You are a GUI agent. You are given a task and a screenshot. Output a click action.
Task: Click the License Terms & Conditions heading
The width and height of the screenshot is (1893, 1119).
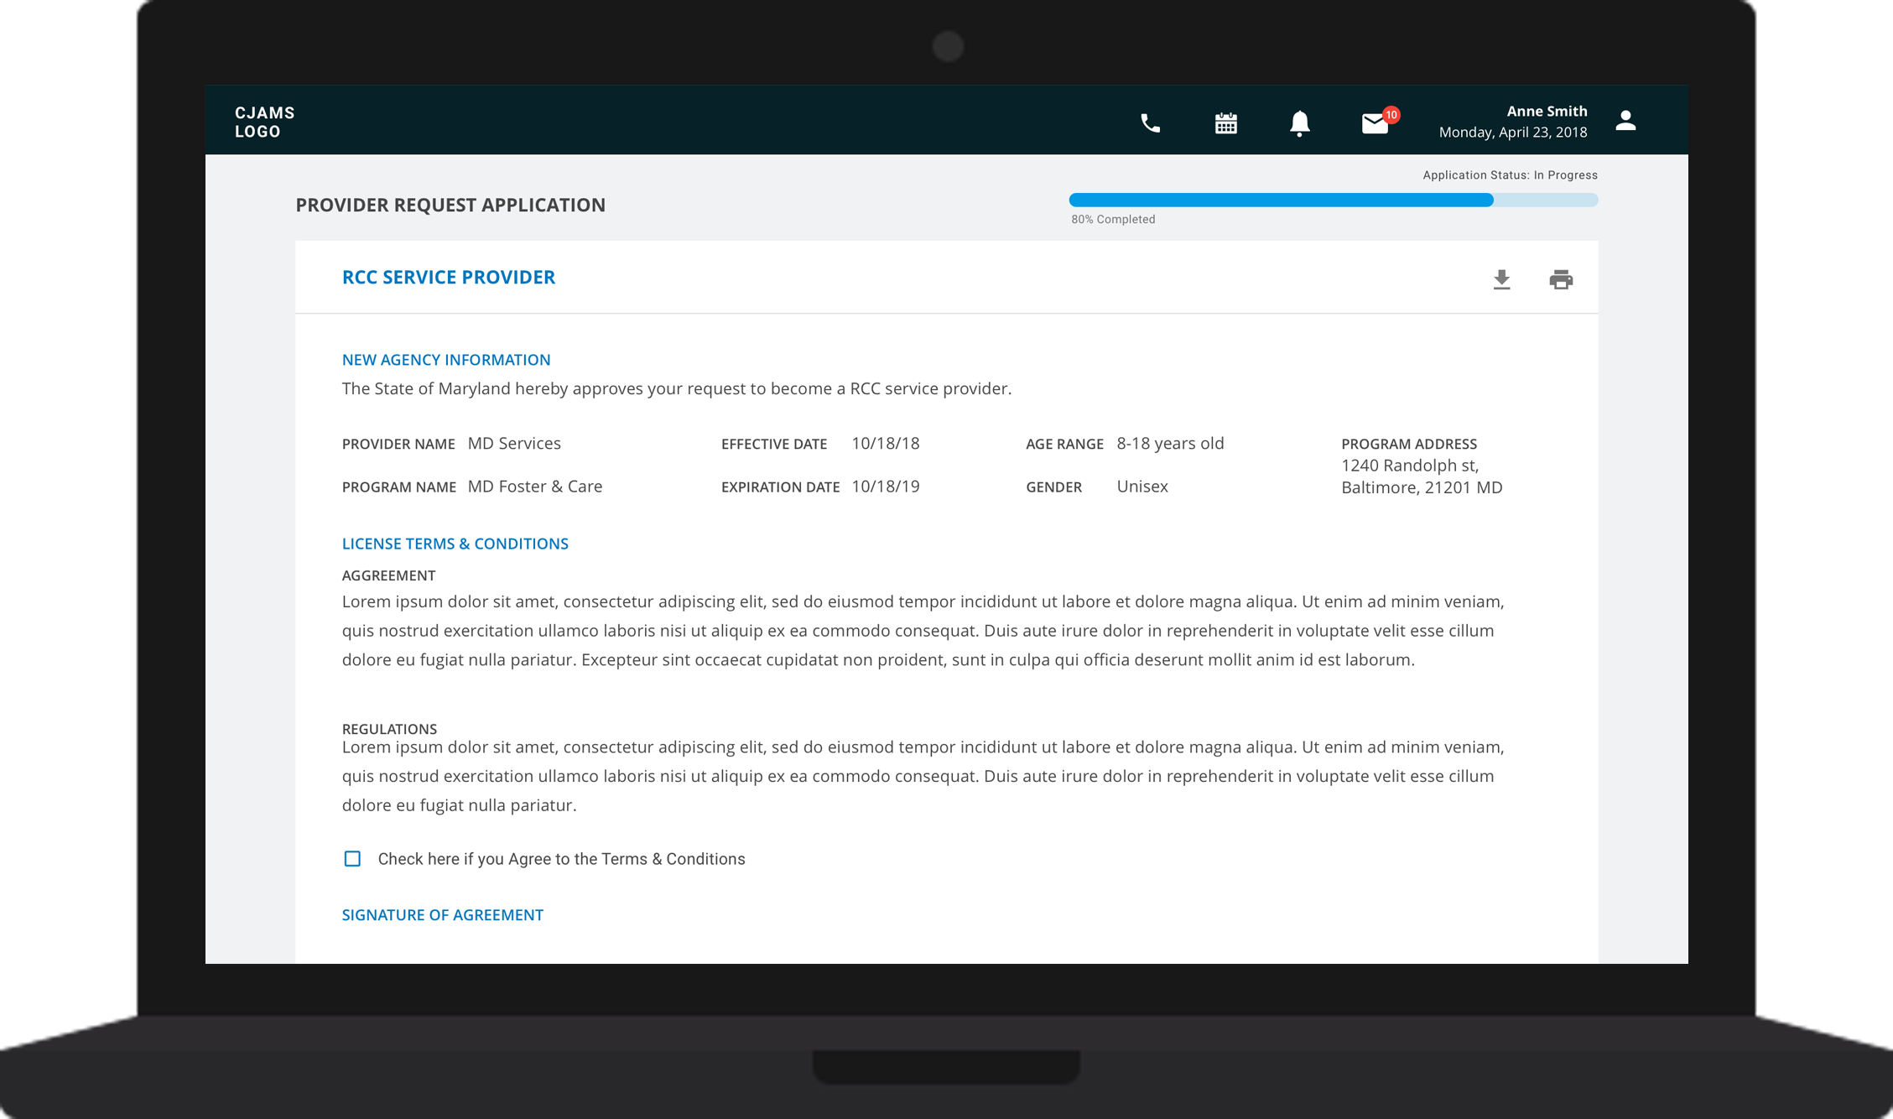(x=455, y=543)
